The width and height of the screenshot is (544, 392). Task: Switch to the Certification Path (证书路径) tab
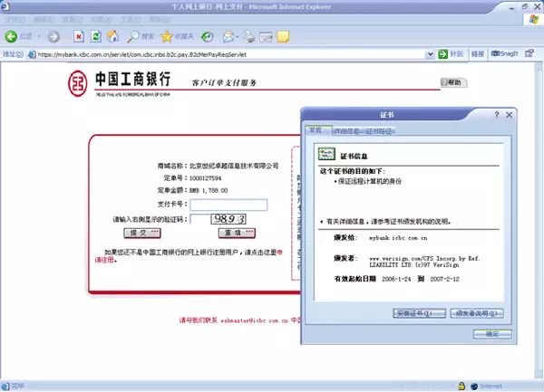tap(378, 131)
